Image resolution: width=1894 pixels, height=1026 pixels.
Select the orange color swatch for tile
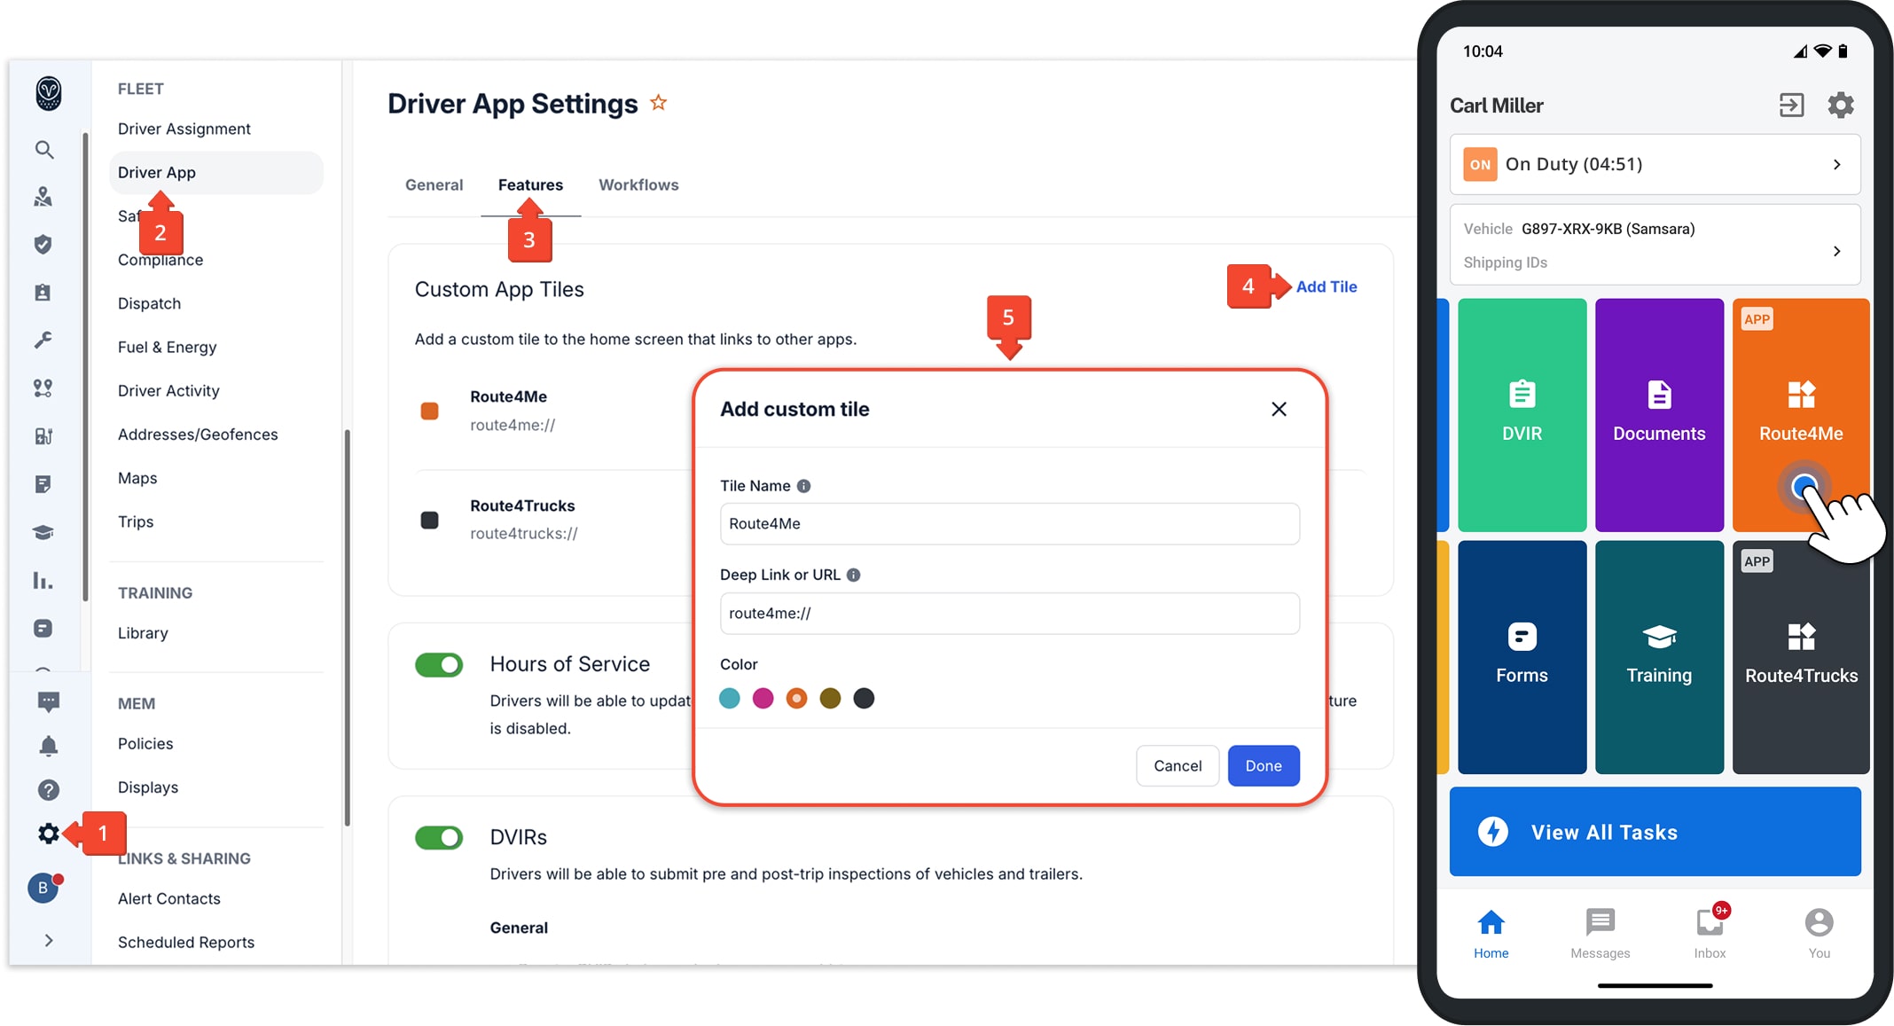794,698
